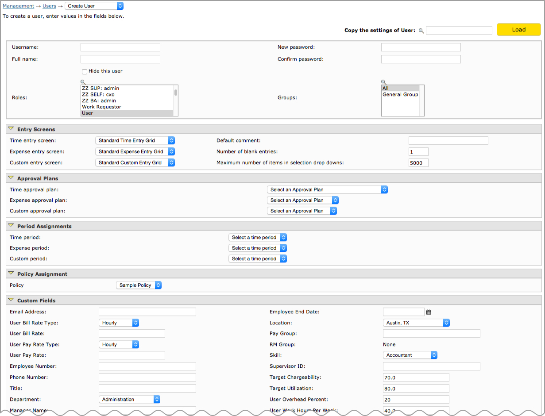Open the Custom period dropdown
This screenshot has width=545, height=416.
click(x=258, y=258)
